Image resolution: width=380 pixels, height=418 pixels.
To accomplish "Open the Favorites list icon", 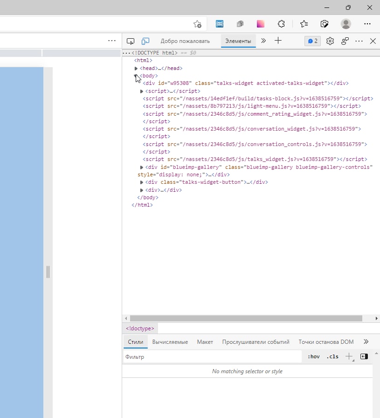I will click(304, 24).
